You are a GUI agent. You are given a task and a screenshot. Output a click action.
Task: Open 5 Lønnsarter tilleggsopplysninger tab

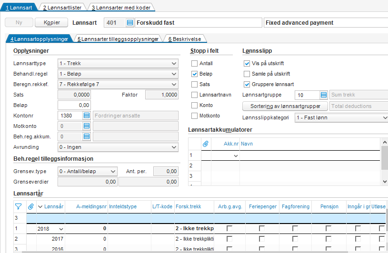(118, 39)
